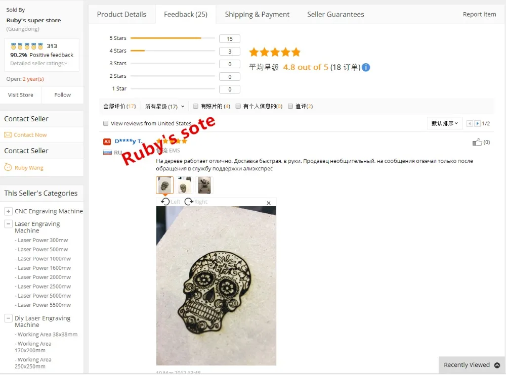Image resolution: width=506 pixels, height=375 pixels.
Task: Rotate review photo right
Action: (x=189, y=202)
